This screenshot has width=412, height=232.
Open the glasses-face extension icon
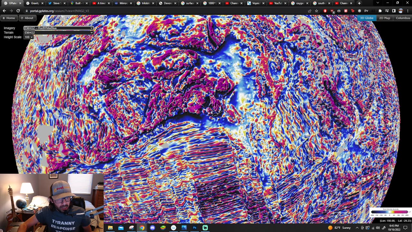coord(339,11)
